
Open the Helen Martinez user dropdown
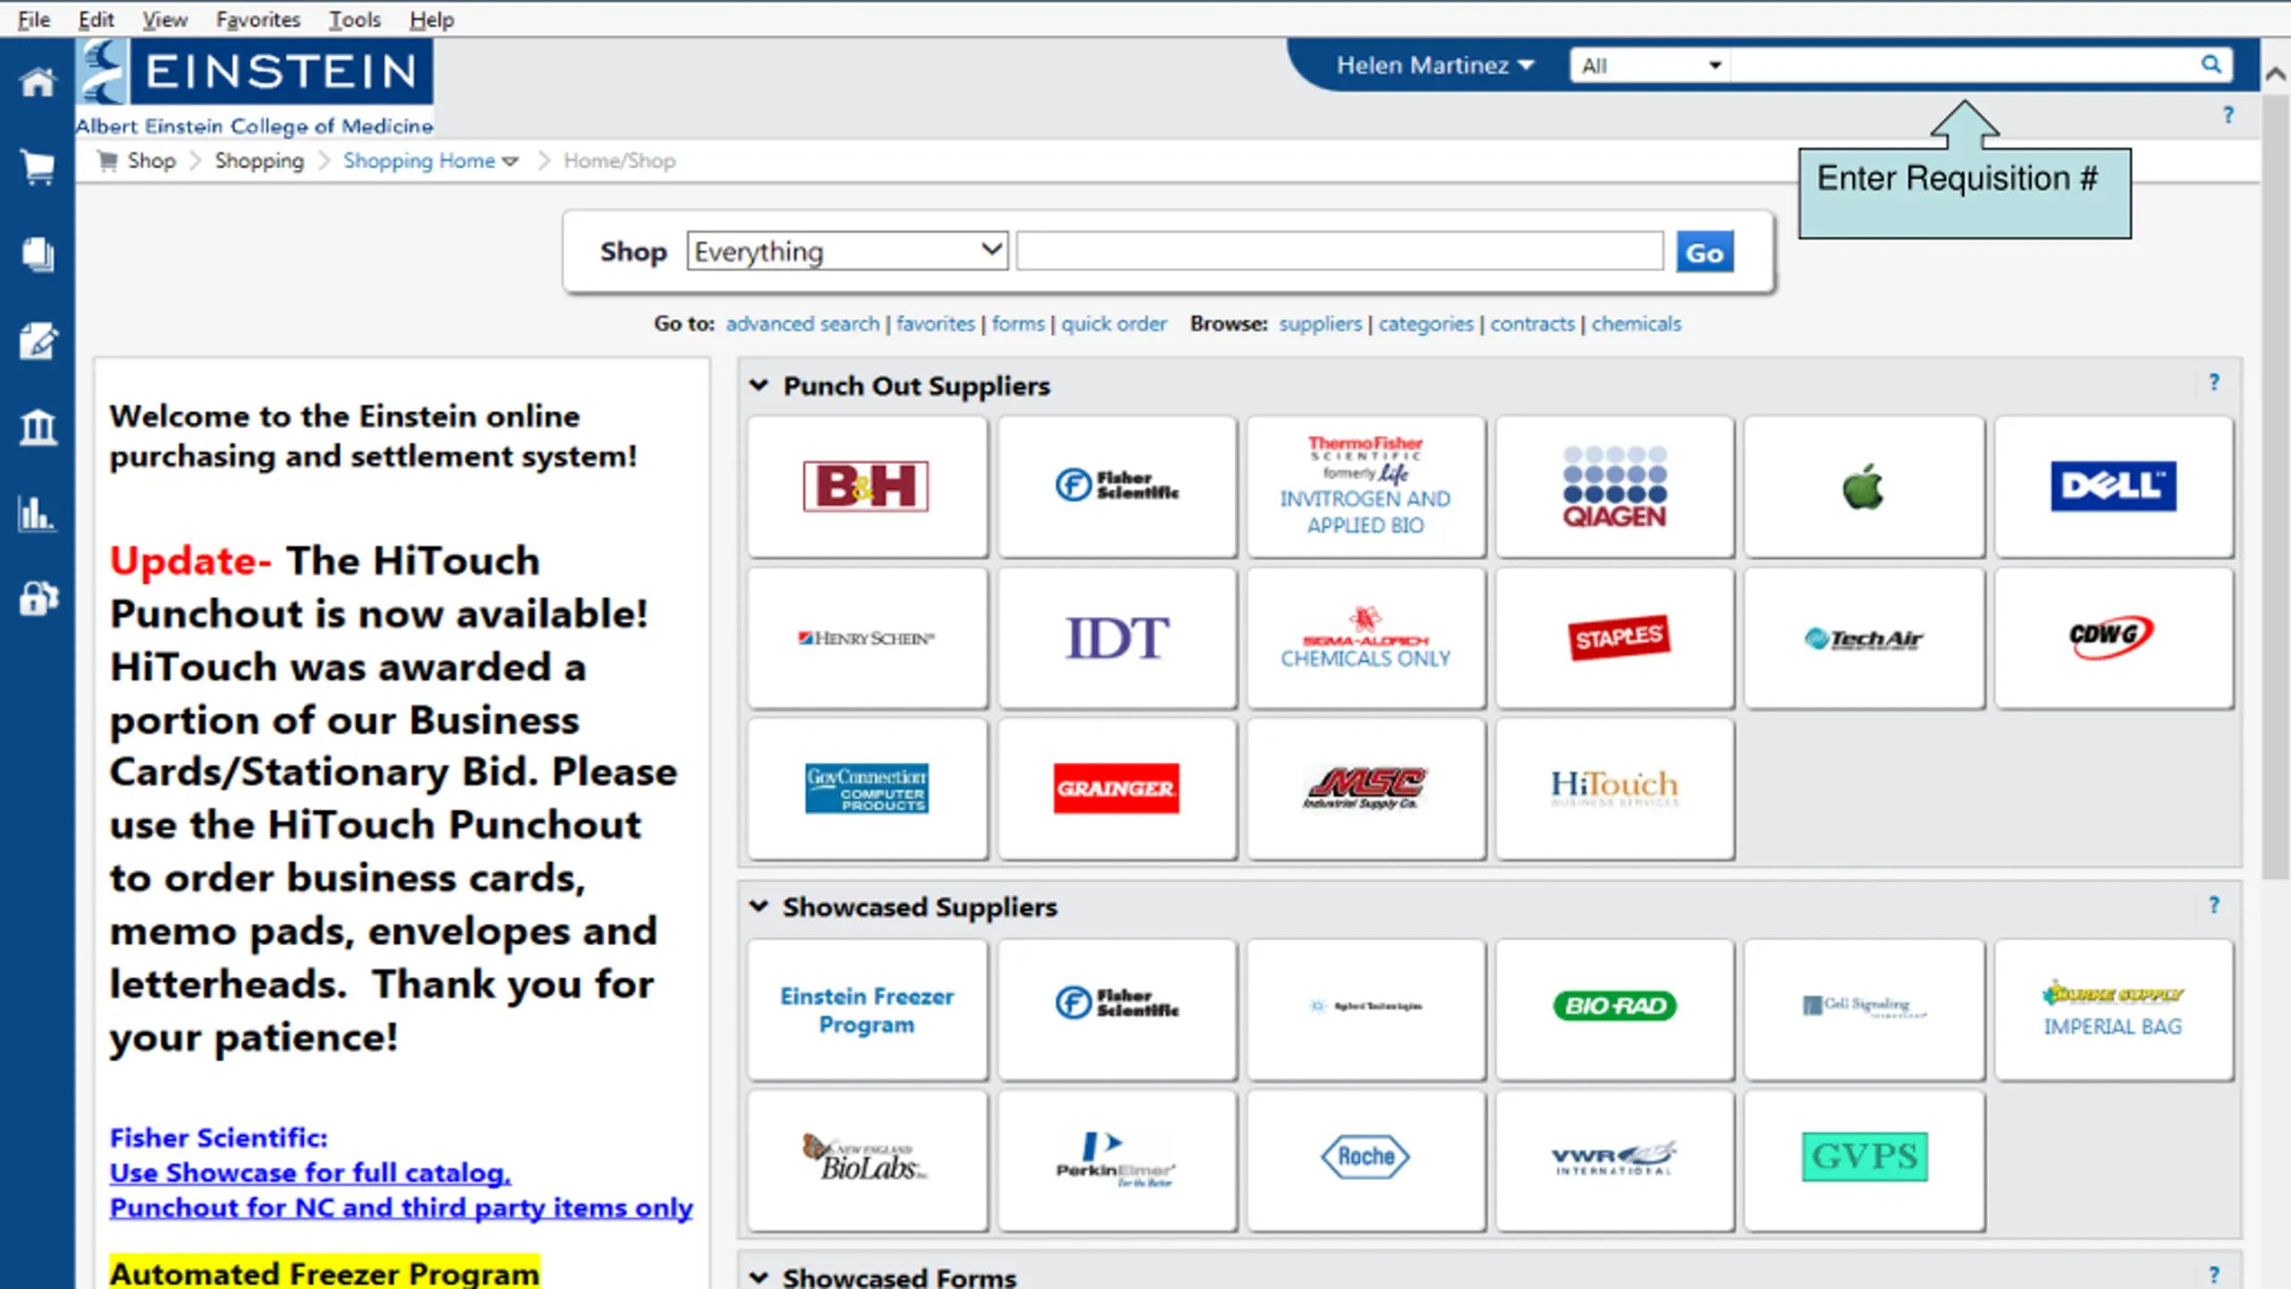(x=1435, y=65)
